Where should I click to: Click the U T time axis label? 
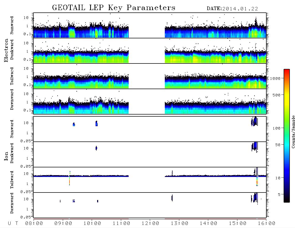(x=13, y=224)
